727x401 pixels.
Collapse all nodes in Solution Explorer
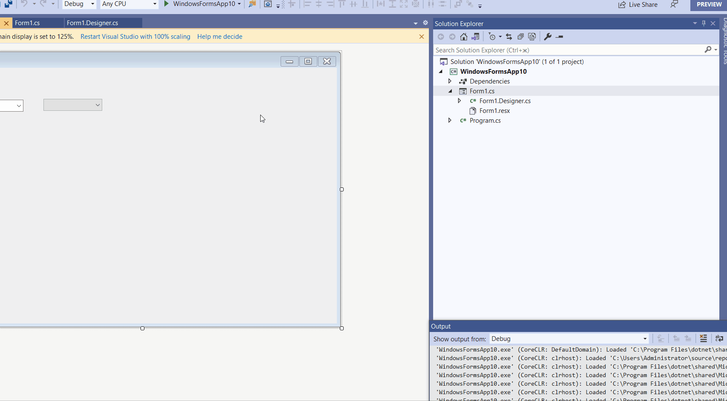click(x=520, y=37)
